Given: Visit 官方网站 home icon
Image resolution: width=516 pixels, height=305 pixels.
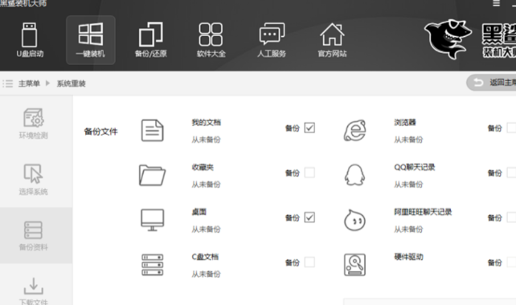Looking at the screenshot, I should (332, 40).
